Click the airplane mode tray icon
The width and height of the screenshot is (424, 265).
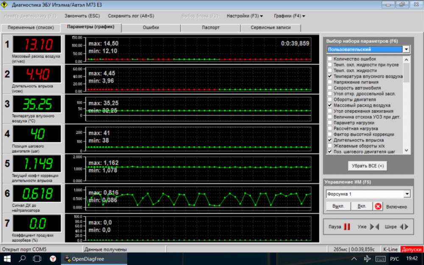click(367, 258)
